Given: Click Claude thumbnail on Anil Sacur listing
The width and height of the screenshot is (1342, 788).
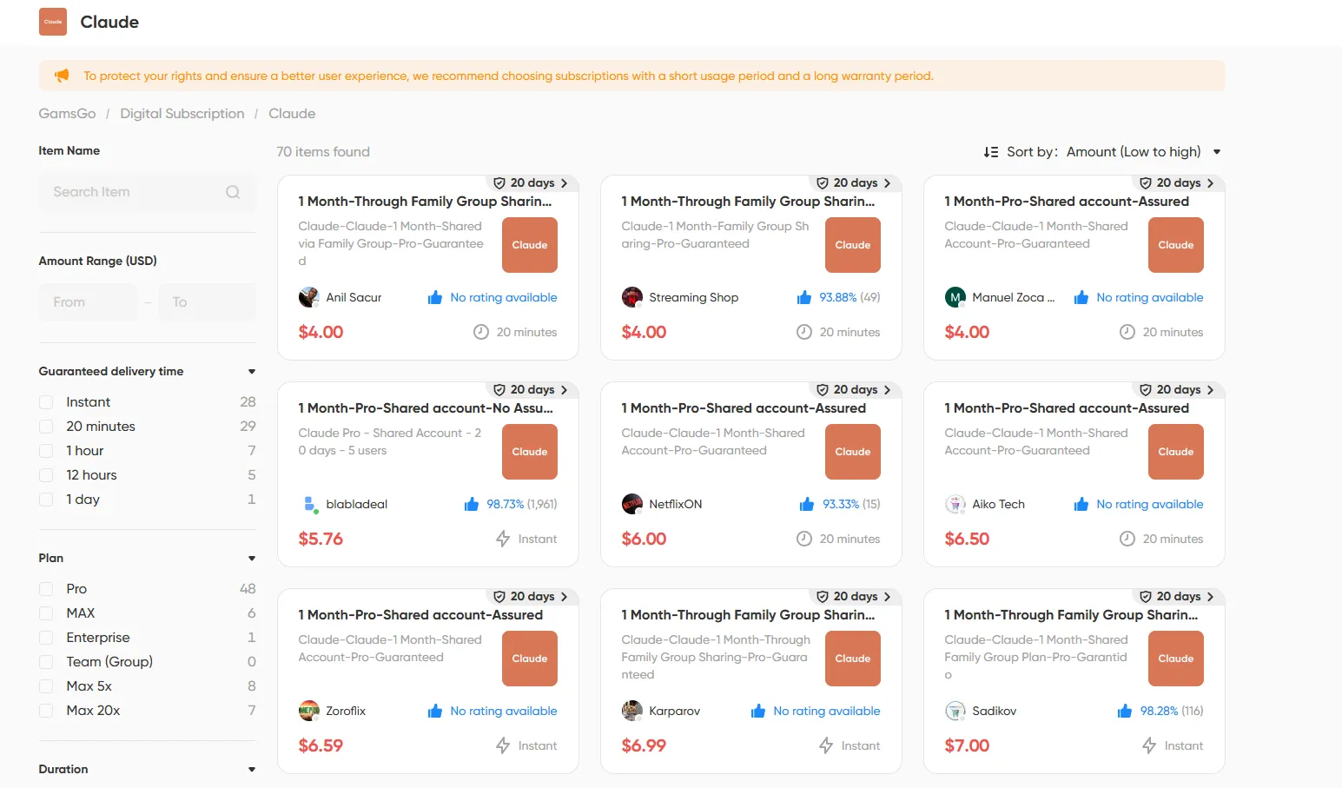Looking at the screenshot, I should [x=530, y=245].
